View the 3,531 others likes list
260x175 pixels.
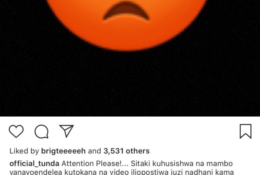tap(127, 151)
